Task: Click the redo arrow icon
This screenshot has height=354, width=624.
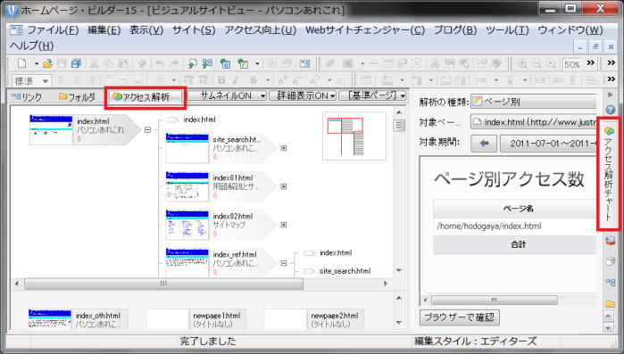Action: click(x=174, y=63)
